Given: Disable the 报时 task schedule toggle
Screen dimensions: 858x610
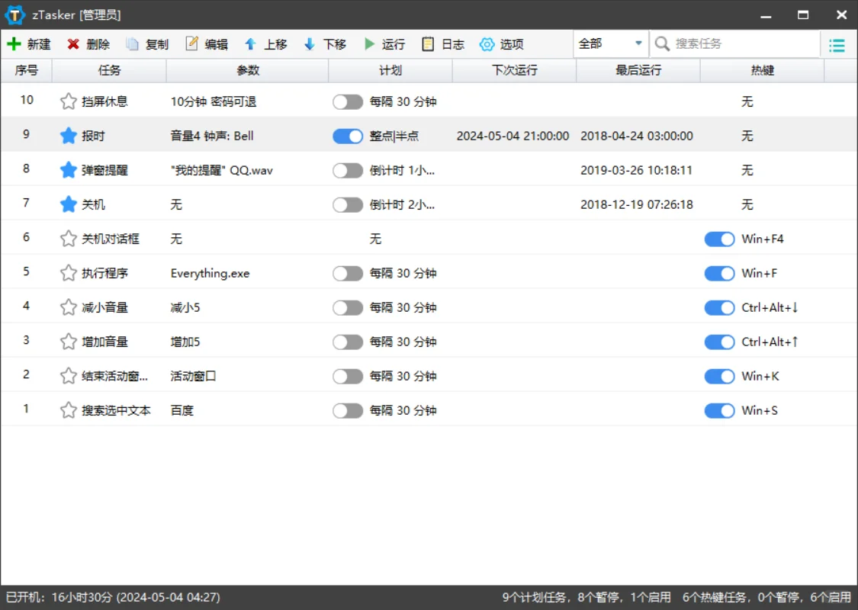Looking at the screenshot, I should [348, 136].
